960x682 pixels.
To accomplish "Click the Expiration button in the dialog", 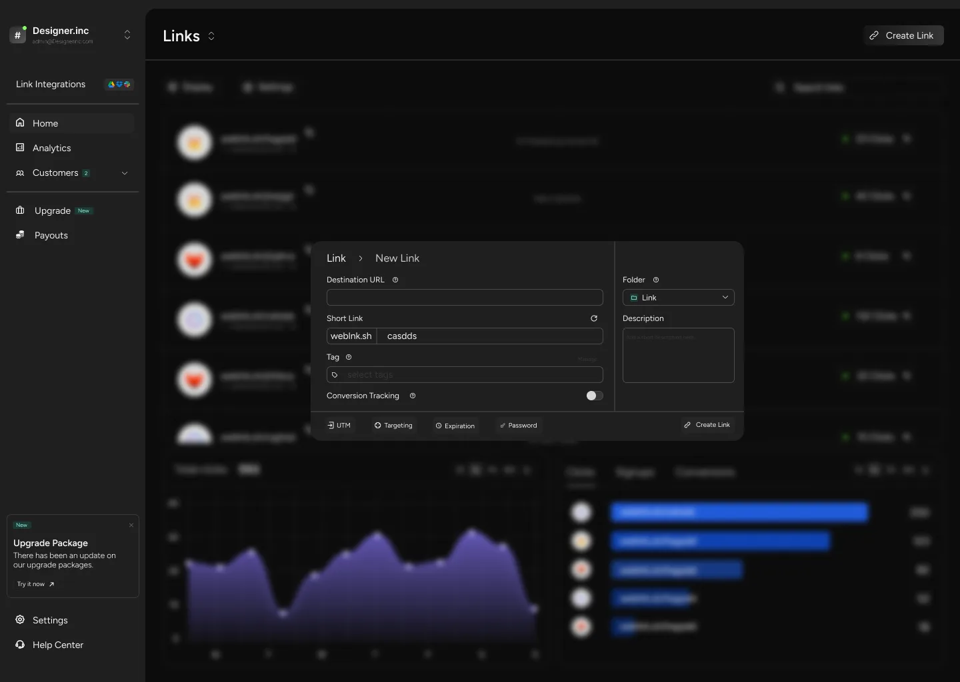I will pos(455,426).
